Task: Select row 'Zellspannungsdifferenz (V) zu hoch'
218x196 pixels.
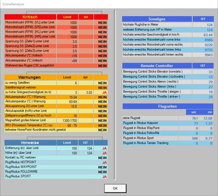Action: tap(56, 116)
